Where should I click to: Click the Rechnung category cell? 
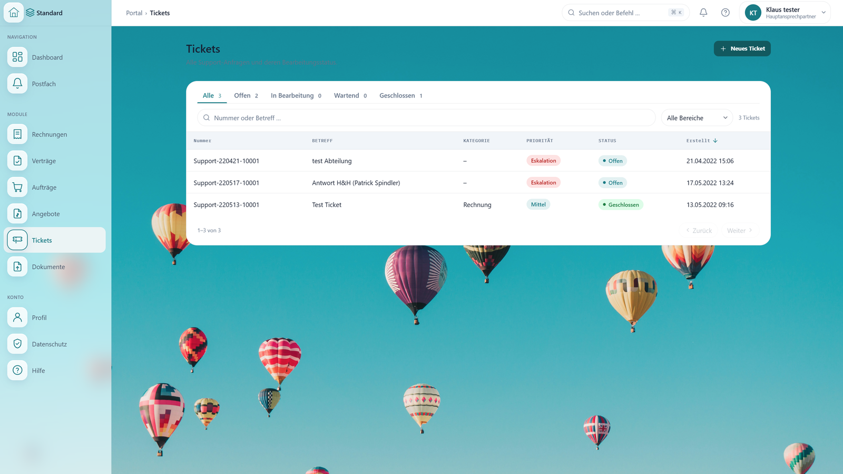(477, 205)
